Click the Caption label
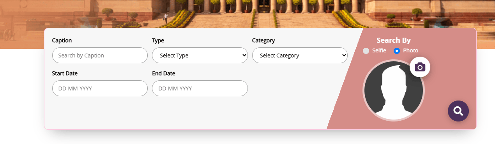Screen dimensions: 495x144 [62, 40]
